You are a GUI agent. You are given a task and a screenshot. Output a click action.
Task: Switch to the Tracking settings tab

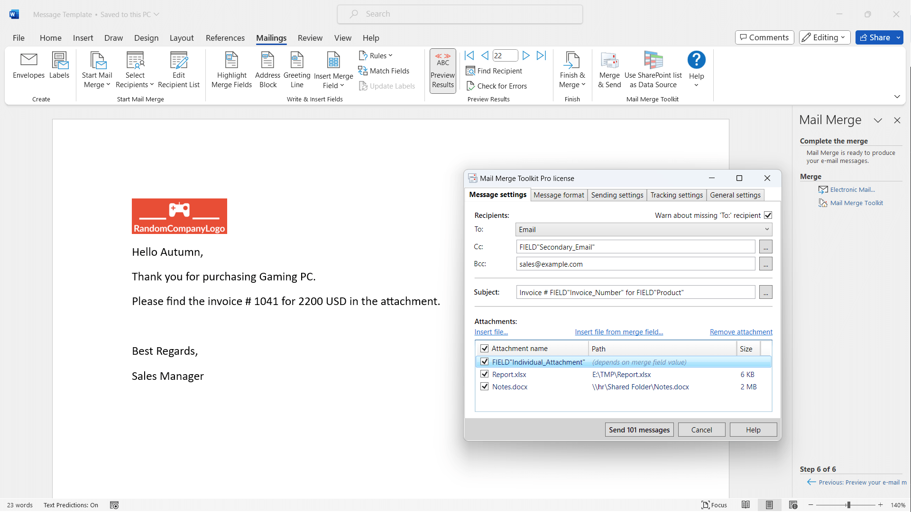click(x=677, y=195)
